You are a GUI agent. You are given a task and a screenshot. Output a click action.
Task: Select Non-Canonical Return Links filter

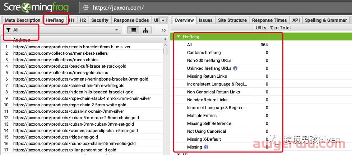tap(213, 92)
